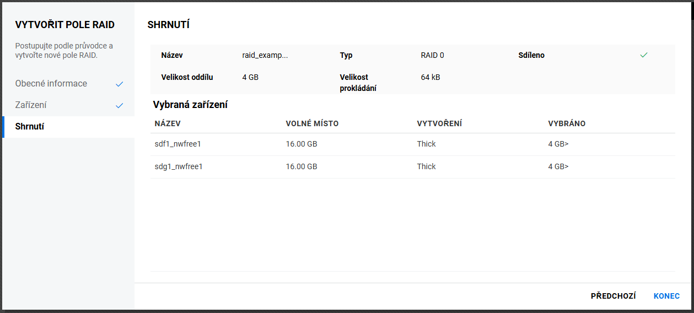
Task: Click the Vybraná zařízení section heading
Action: (x=190, y=105)
